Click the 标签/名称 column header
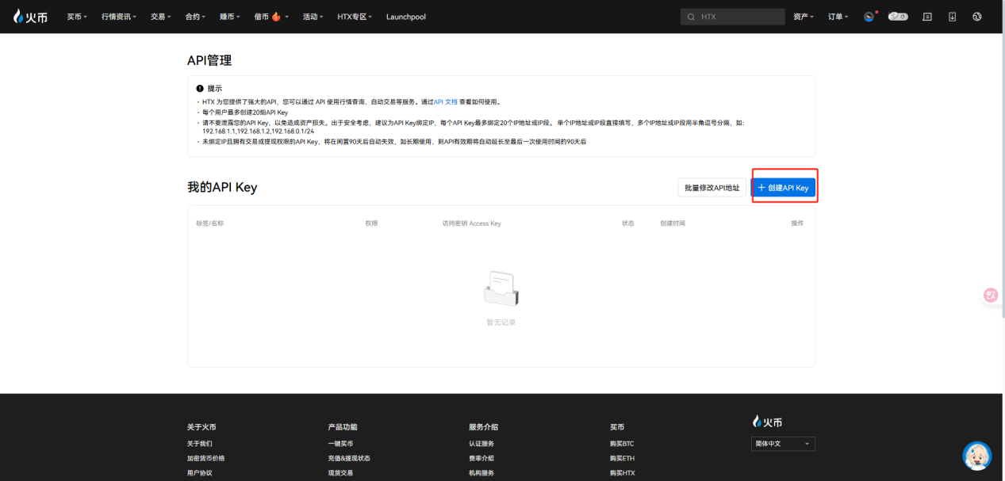Viewport: 1005px width, 481px height. (x=210, y=223)
